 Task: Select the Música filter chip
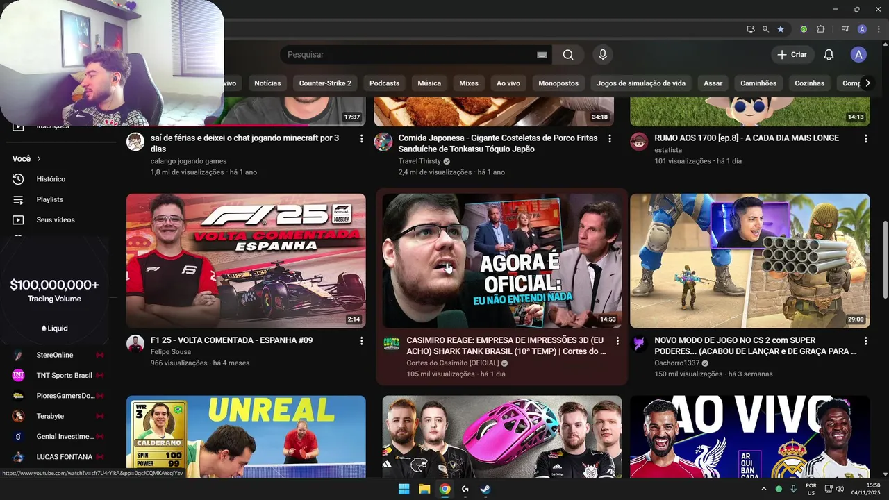click(429, 83)
